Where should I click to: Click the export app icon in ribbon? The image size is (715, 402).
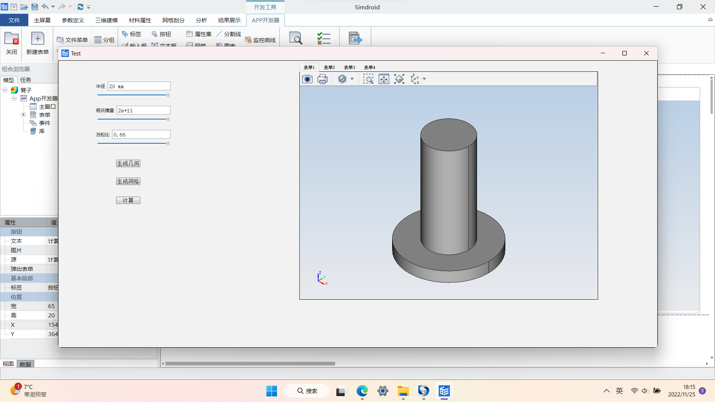(x=355, y=38)
